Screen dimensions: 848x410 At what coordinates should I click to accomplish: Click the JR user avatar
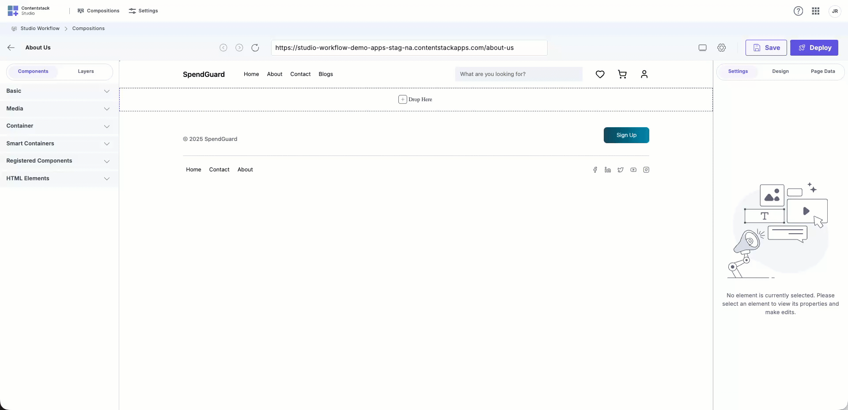(835, 11)
